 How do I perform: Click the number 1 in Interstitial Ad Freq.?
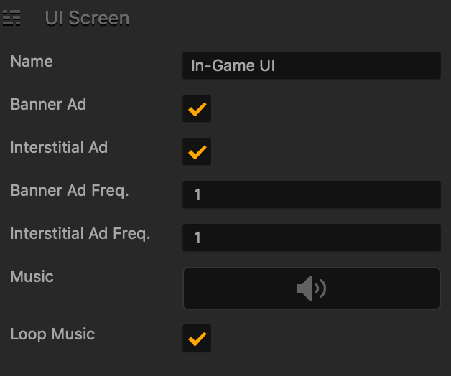(197, 238)
